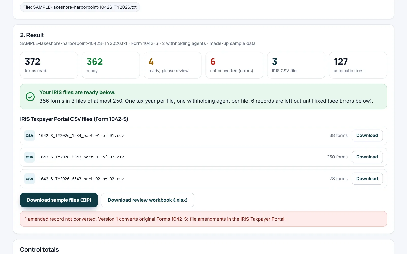407x254 pixels.
Task: Click the '1 amended record not converted' warning
Action: tap(203, 219)
